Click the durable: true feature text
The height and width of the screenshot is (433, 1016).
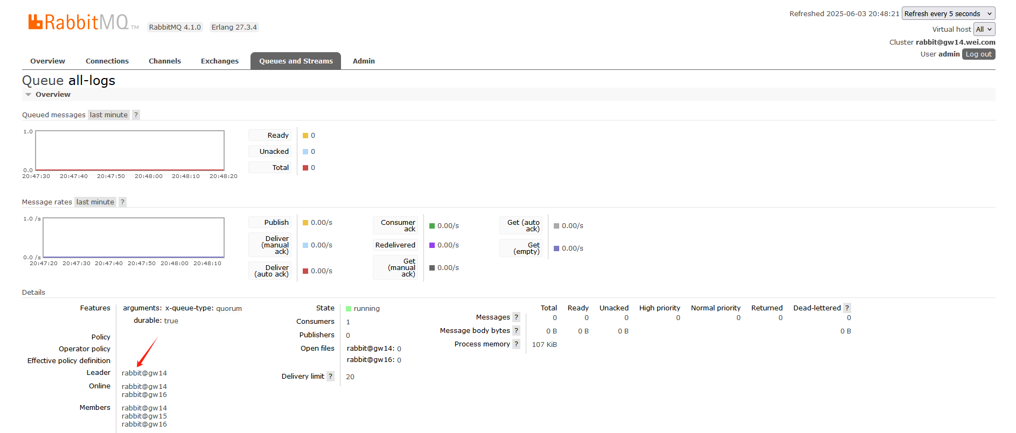[x=156, y=321]
